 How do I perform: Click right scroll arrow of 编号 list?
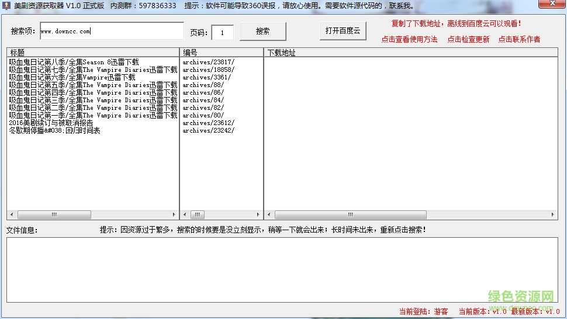pos(258,215)
